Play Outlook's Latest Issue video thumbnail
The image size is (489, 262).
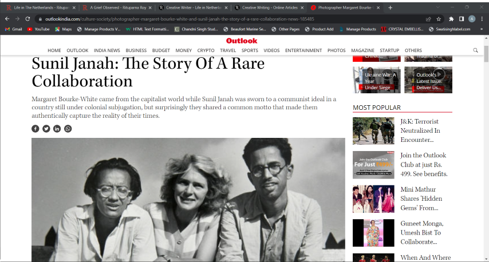(x=428, y=80)
